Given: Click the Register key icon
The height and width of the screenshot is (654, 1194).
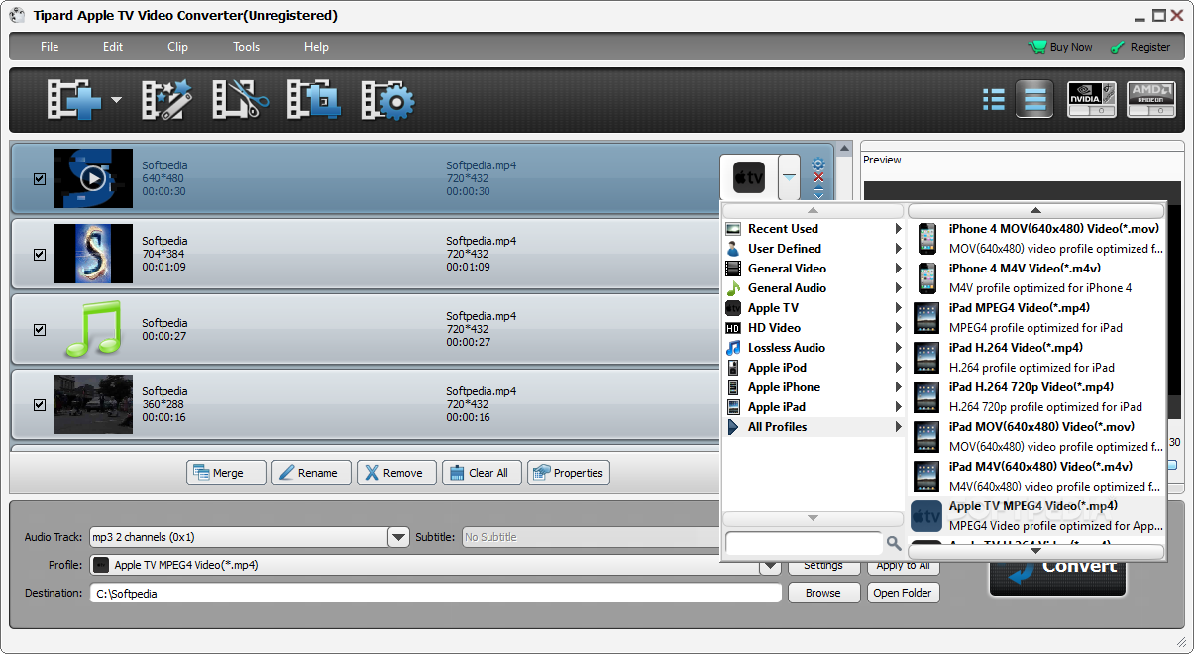Looking at the screenshot, I should click(1118, 47).
